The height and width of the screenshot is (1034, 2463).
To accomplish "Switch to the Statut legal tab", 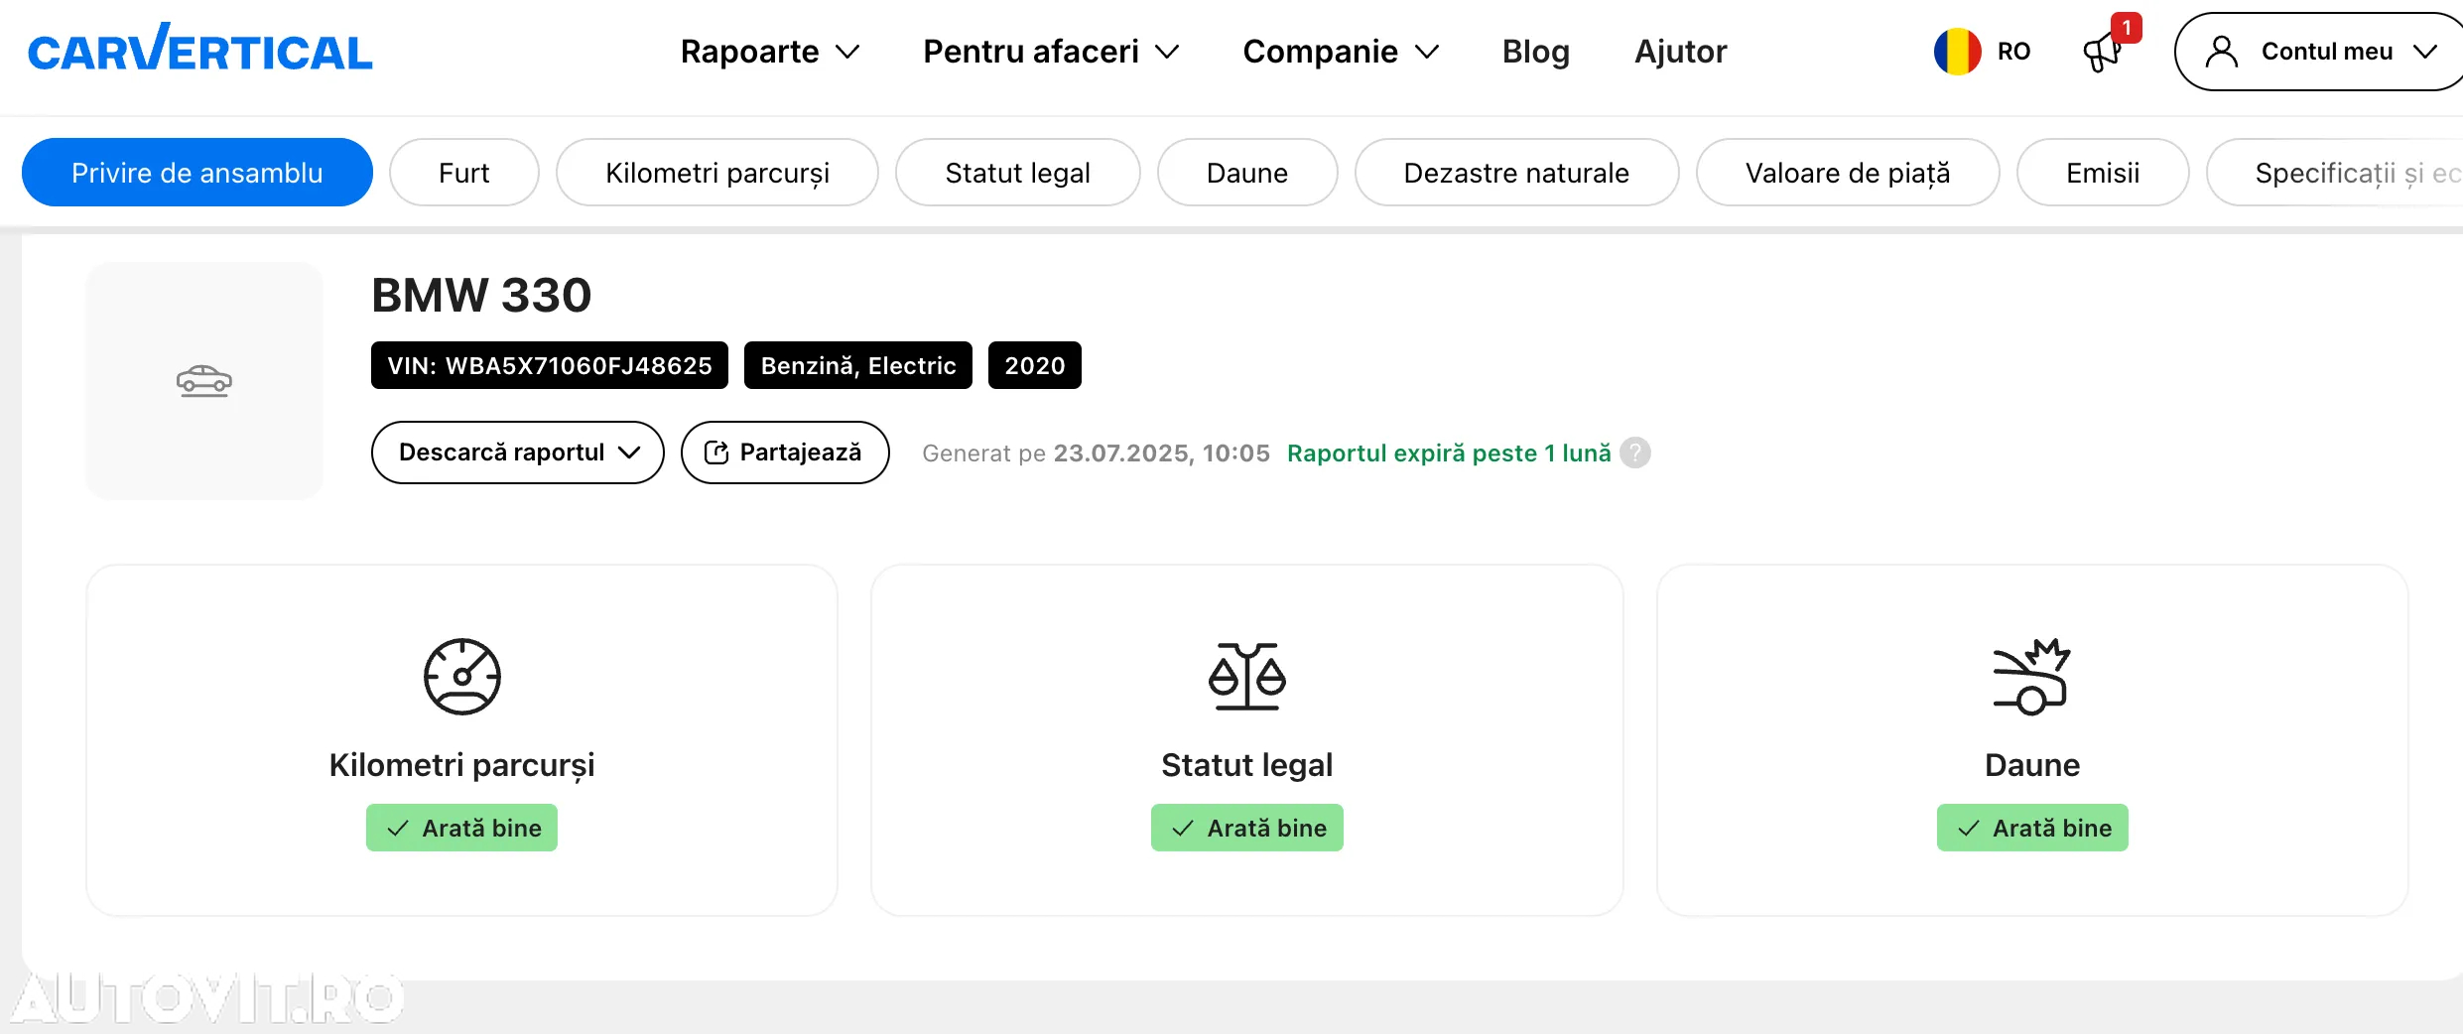I will coord(1018,173).
